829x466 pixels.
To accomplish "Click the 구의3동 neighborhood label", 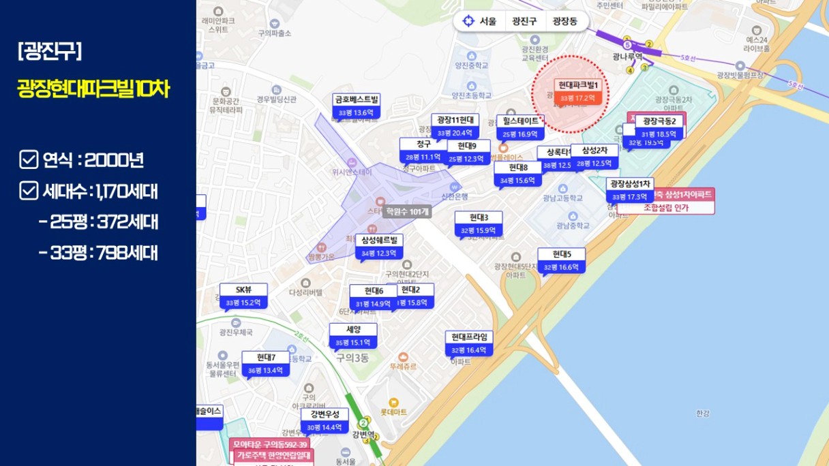I will pyautogui.click(x=352, y=358).
